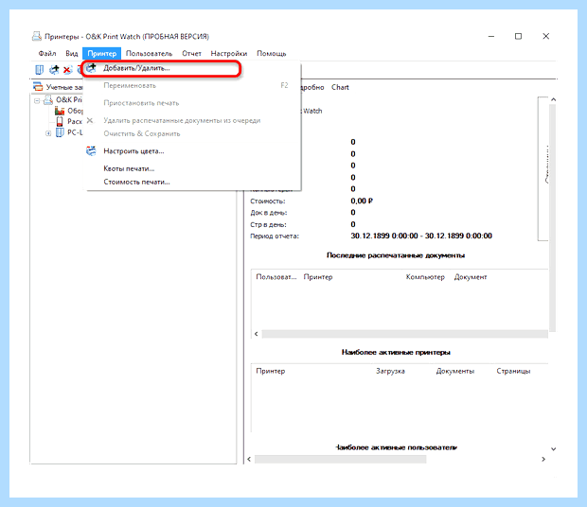Click bottom horizontal scrollbar right arrow

(x=543, y=459)
